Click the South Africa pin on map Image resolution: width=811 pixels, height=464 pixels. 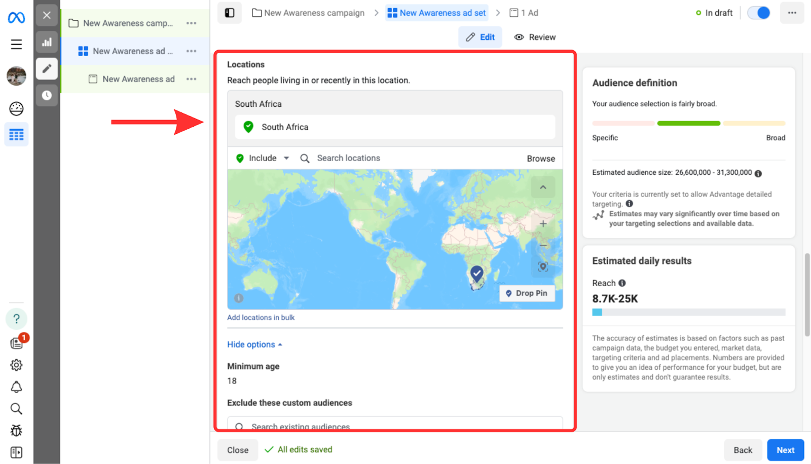(476, 274)
